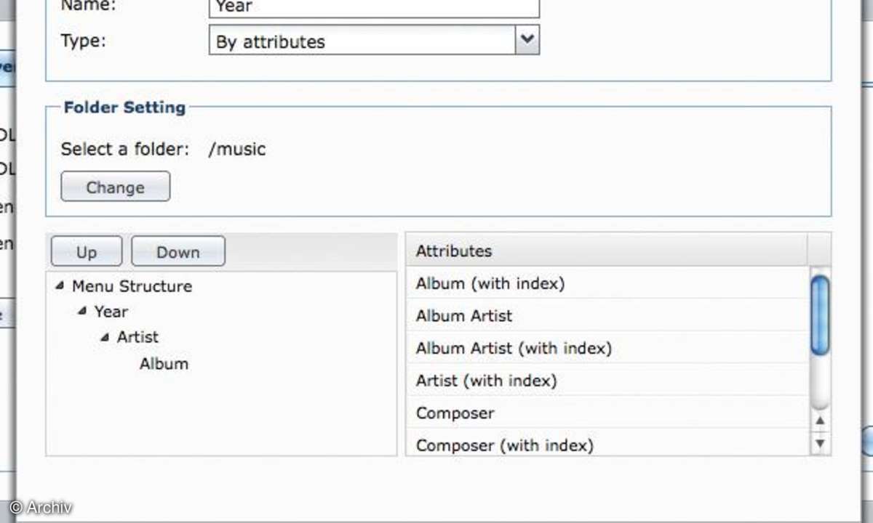Select the Album tree item
873x523 pixels.
coord(164,363)
